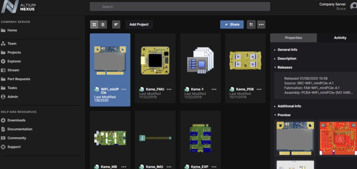Open WiFi_miniPCIe project options ellipsis
This screenshot has width=357, height=169.
pos(124,89)
